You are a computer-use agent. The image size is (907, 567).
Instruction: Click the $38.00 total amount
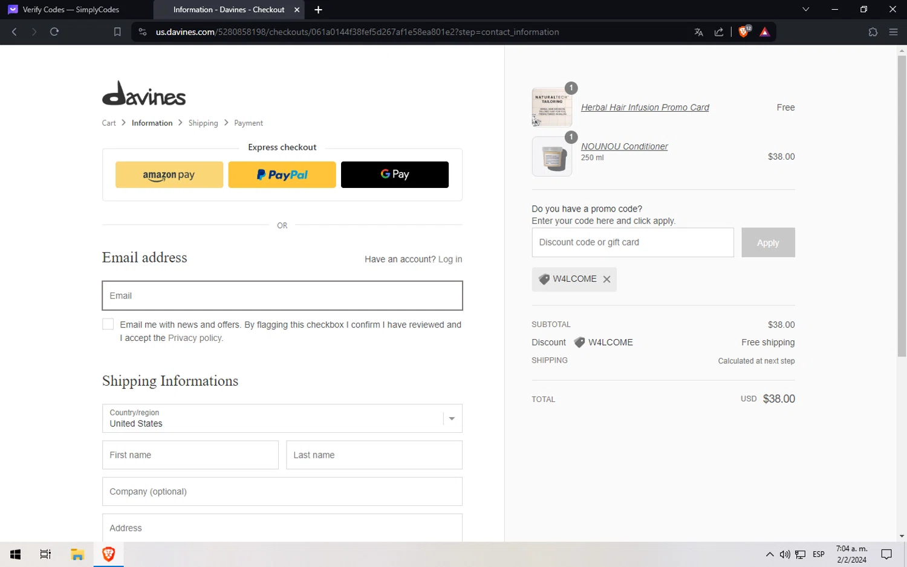click(779, 399)
